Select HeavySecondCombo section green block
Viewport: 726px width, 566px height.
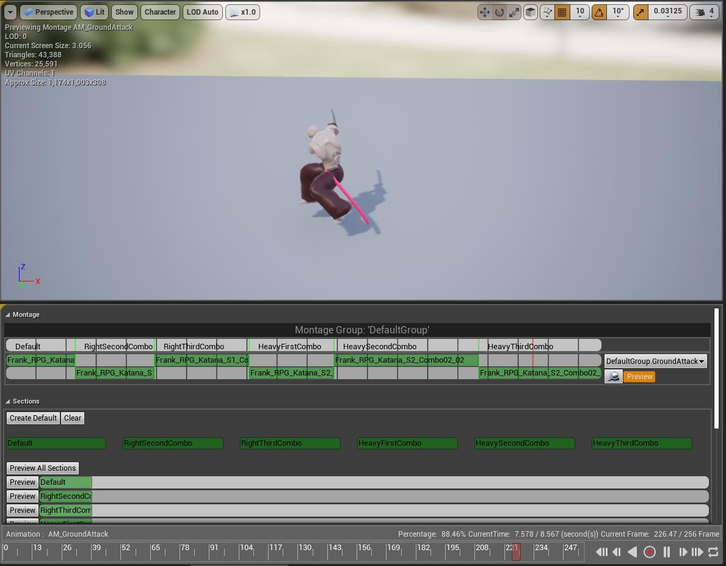pos(525,443)
